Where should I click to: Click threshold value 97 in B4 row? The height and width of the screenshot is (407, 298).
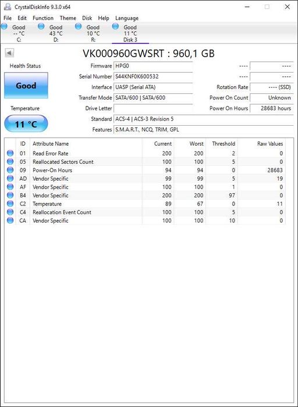232,195
